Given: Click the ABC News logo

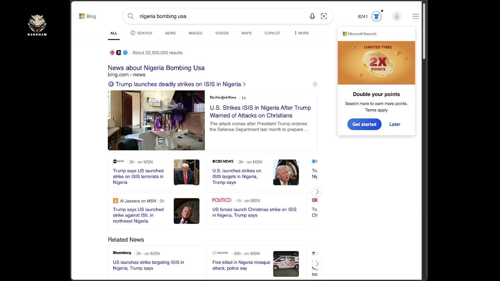Looking at the screenshot, I should [118, 162].
